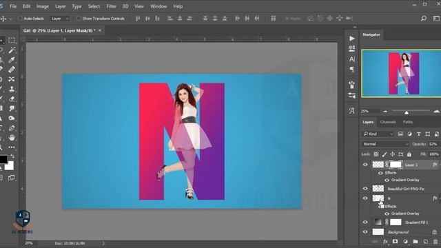The height and width of the screenshot is (248, 441).
Task: Expand status bar info arrow
Action: 103,243
